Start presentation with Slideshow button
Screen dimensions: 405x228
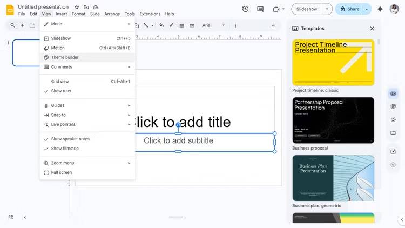pos(307,9)
